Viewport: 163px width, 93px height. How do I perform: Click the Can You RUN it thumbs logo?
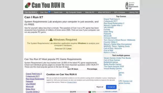(x=28, y=5)
